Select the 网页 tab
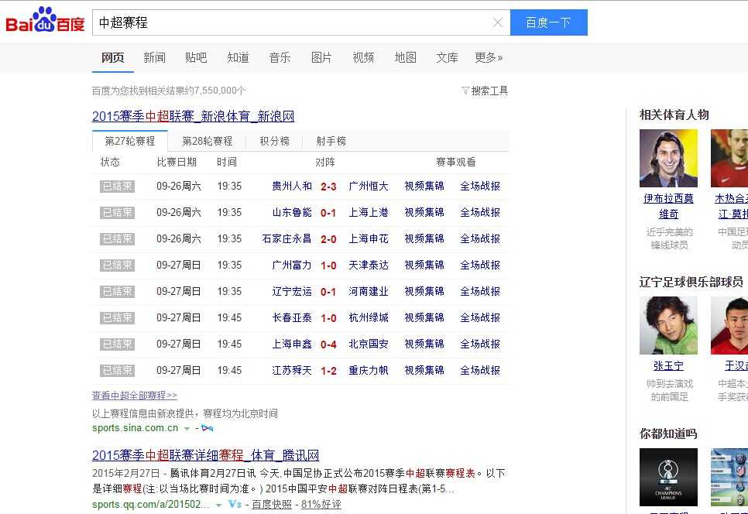 coord(112,58)
